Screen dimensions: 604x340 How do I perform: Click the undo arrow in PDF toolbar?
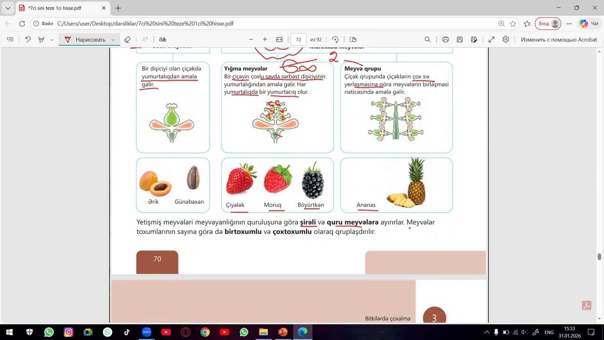tap(28, 40)
